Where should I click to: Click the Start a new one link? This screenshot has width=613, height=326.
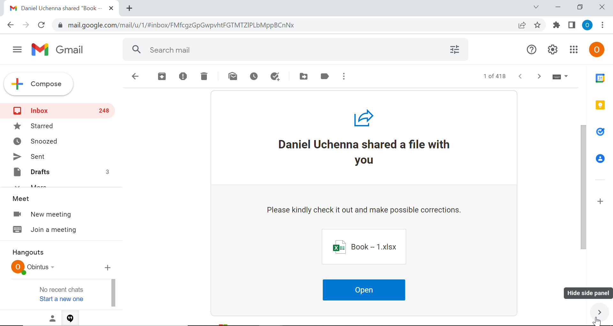coord(61,299)
